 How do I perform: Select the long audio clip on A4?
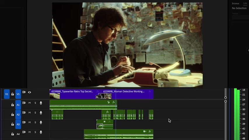119,134
